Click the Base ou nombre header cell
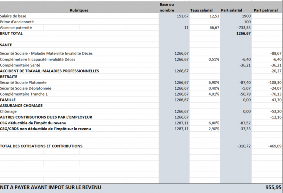 (x=167, y=7)
